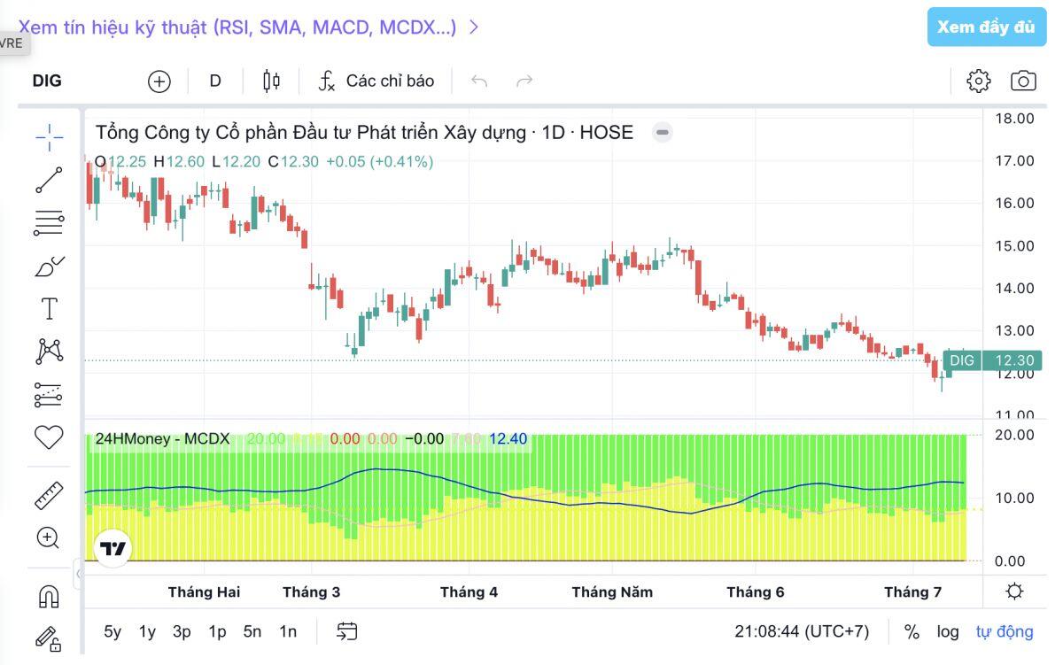Toggle percent scale mode
The width and height of the screenshot is (1063, 665).
click(912, 631)
